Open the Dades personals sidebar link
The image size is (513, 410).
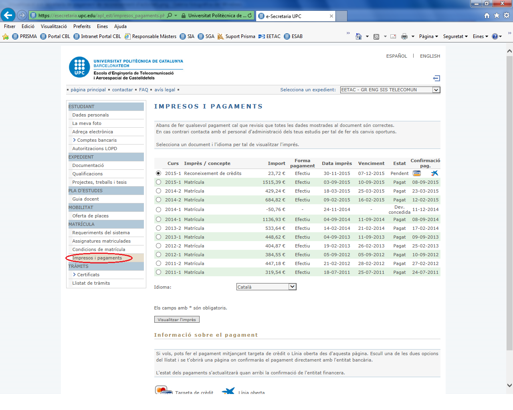91,115
